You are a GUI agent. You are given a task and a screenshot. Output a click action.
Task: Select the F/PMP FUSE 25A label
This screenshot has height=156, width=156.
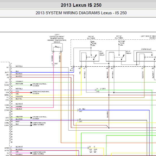123,43
